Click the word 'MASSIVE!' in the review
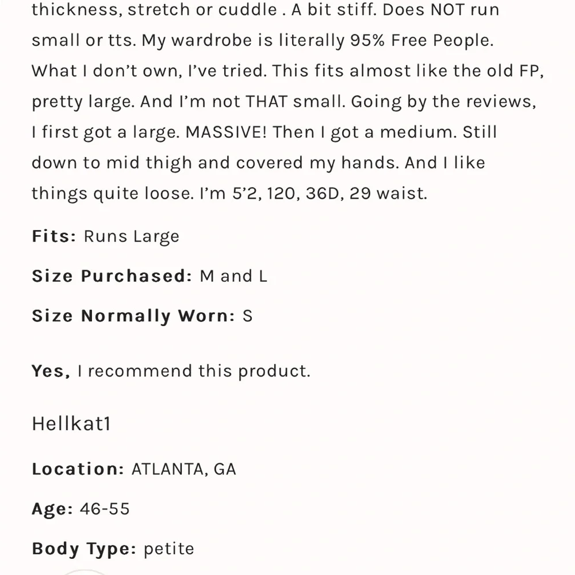 [226, 132]
